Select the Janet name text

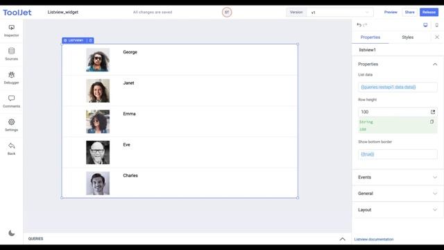[128, 83]
